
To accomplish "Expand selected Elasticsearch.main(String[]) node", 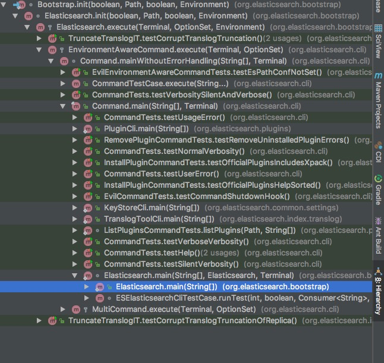I will 86,286.
